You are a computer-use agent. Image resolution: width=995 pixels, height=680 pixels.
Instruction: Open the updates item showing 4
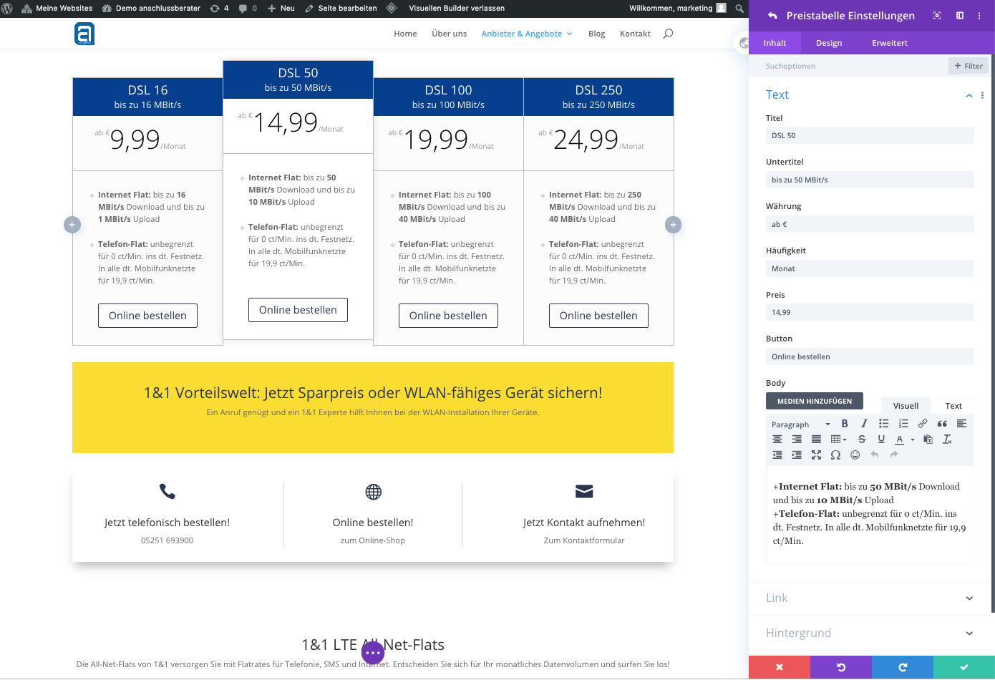click(219, 8)
